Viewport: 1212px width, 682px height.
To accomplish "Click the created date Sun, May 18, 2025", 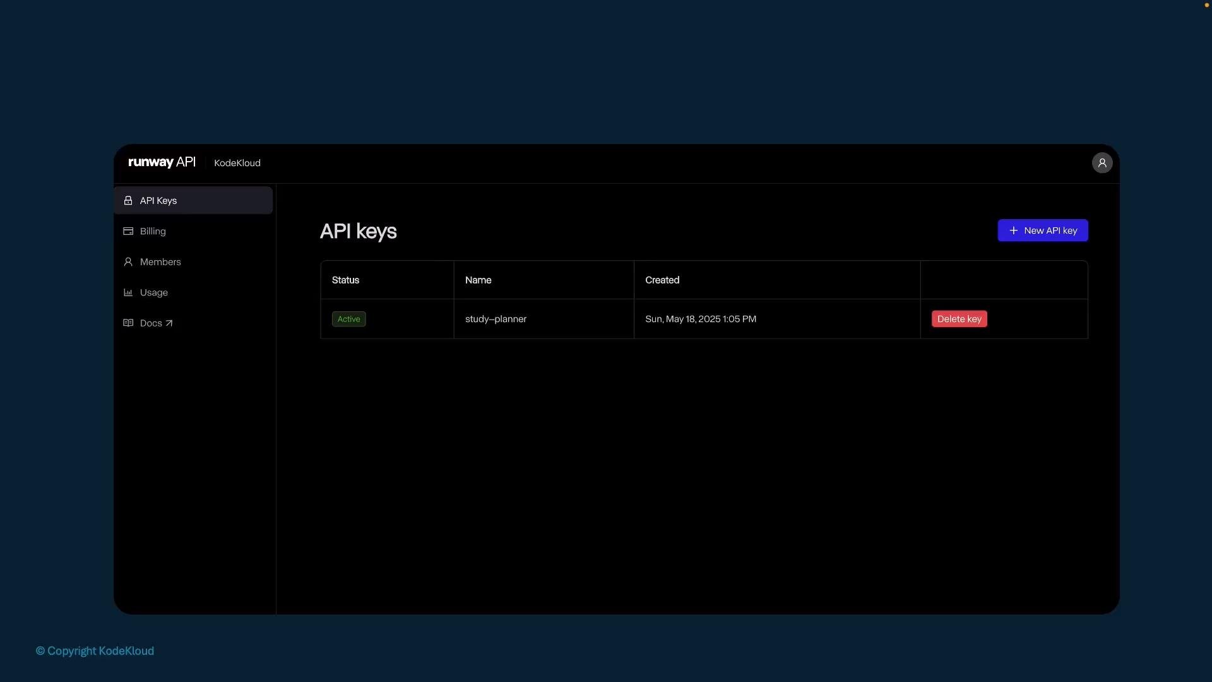I will click(x=701, y=319).
